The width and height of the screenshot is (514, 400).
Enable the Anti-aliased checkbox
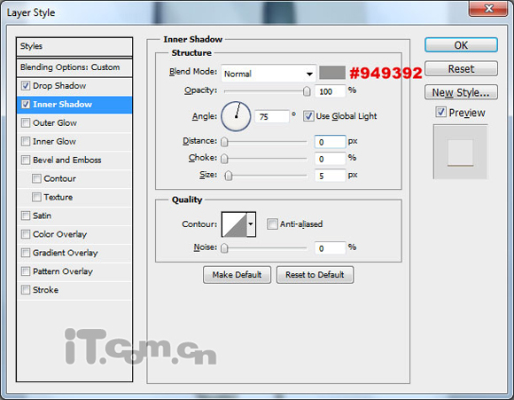(272, 224)
